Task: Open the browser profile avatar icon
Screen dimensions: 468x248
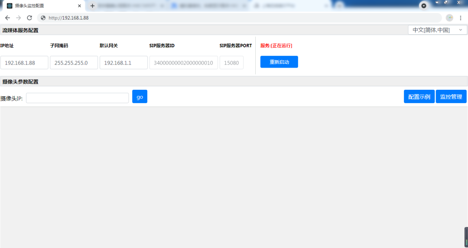Action: click(449, 18)
